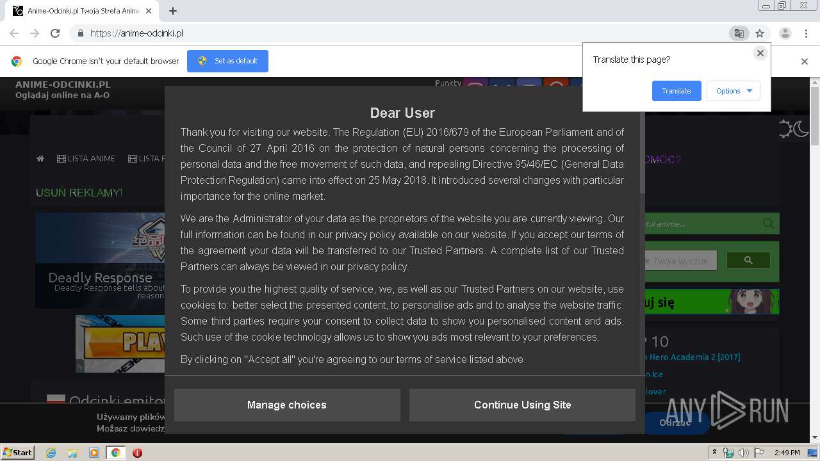Screen dimensions: 820x461
Task: Launch Internet Explorer from taskbar
Action: 51,453
